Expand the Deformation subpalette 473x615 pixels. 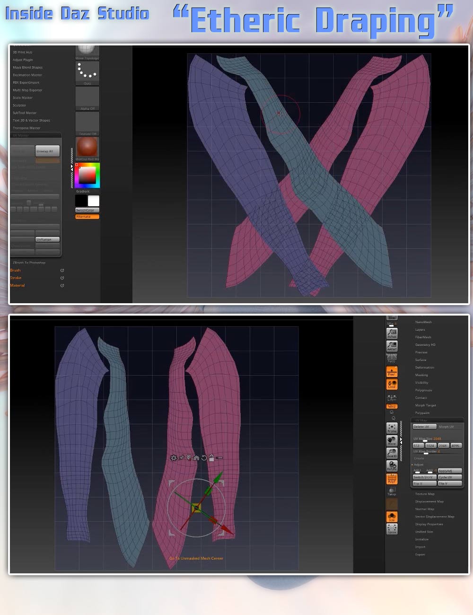point(425,368)
